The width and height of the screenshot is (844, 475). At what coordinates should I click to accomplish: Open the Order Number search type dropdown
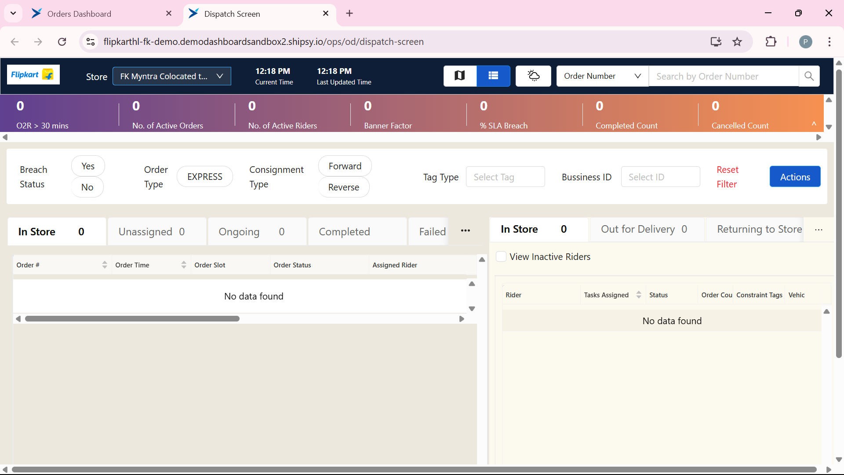click(602, 76)
